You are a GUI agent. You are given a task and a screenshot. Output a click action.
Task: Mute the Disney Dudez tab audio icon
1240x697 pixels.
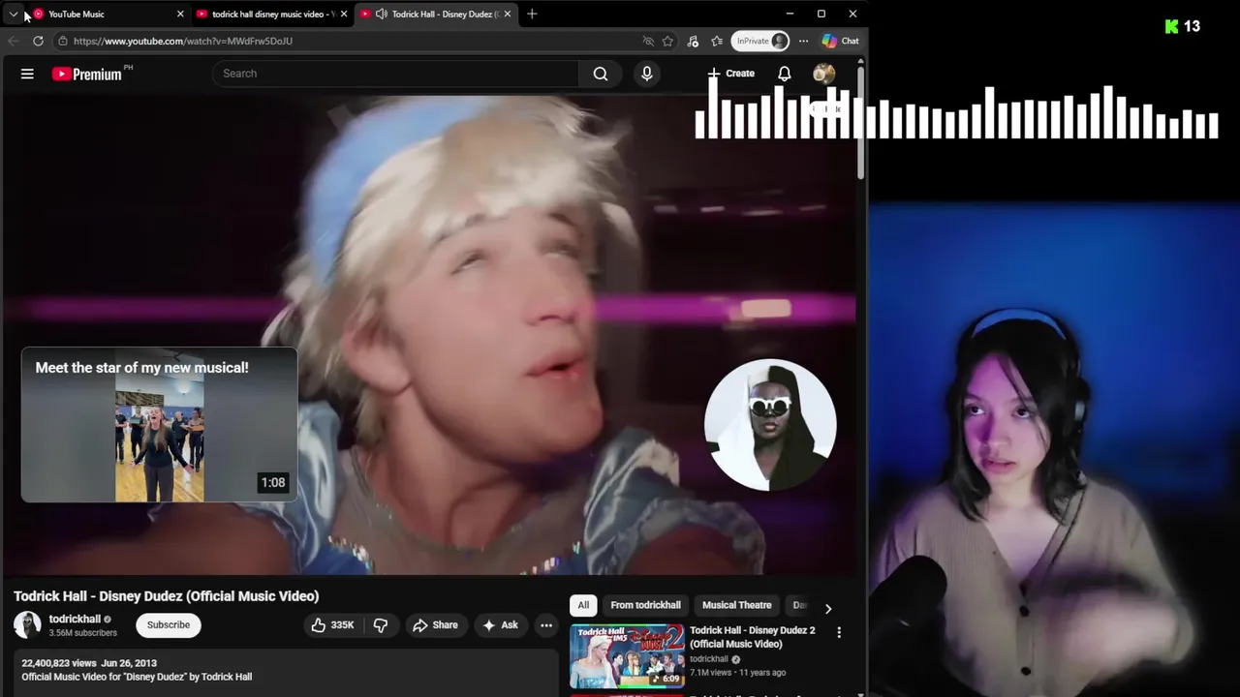[381, 14]
